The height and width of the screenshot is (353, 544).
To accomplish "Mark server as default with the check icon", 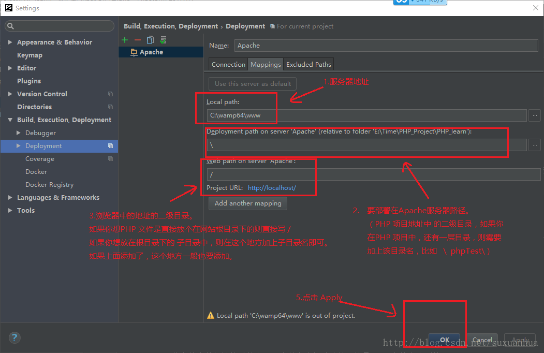I will tap(163, 40).
